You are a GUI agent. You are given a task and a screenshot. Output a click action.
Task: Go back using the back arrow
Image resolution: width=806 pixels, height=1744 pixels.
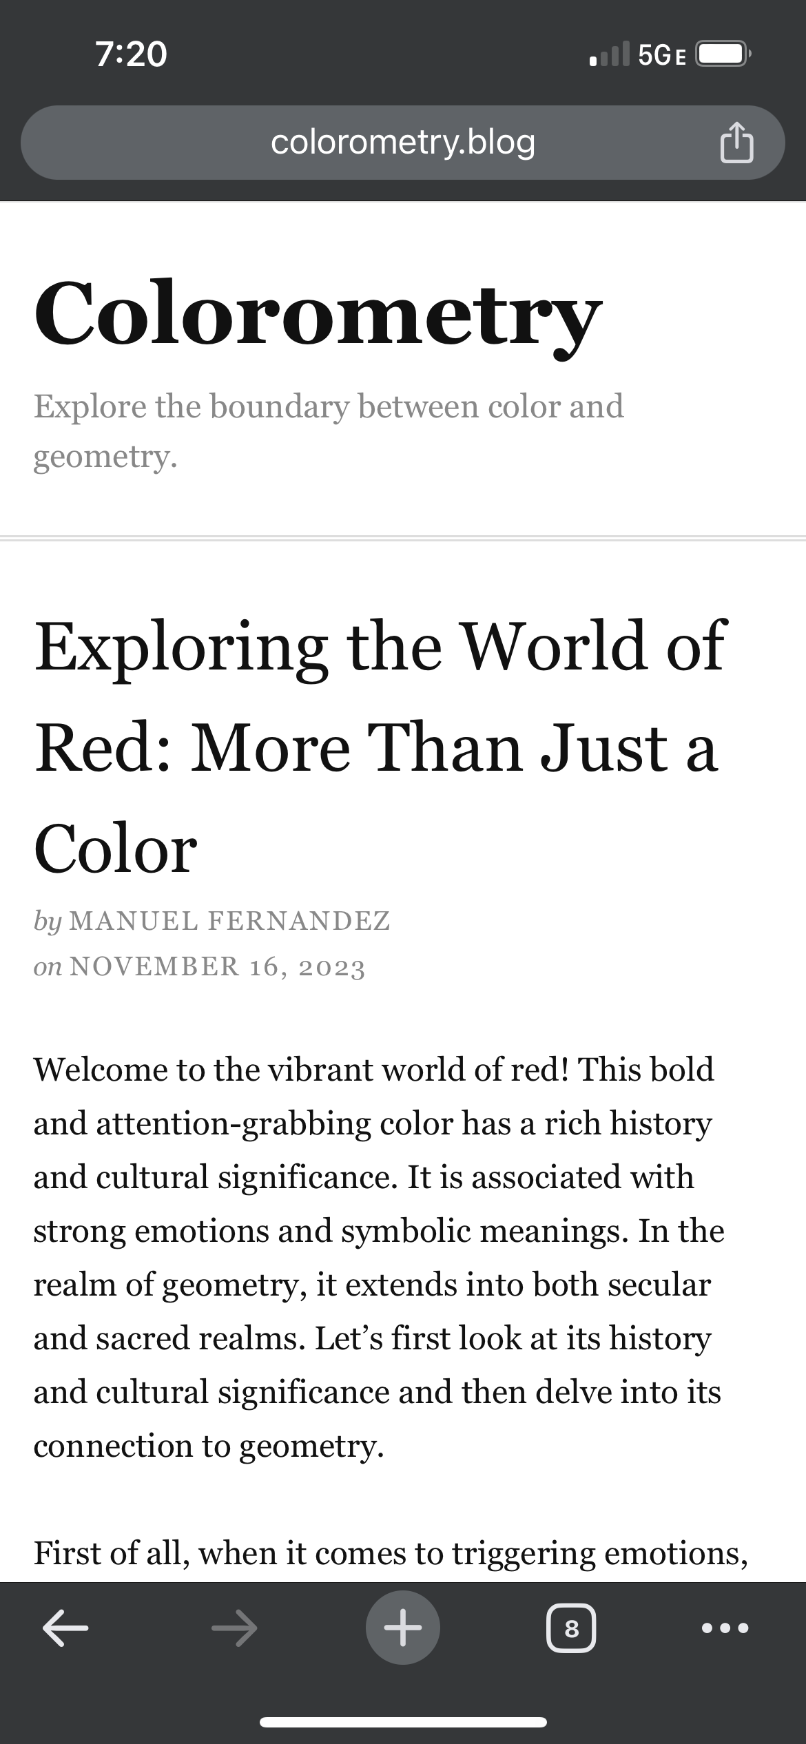coord(65,1628)
